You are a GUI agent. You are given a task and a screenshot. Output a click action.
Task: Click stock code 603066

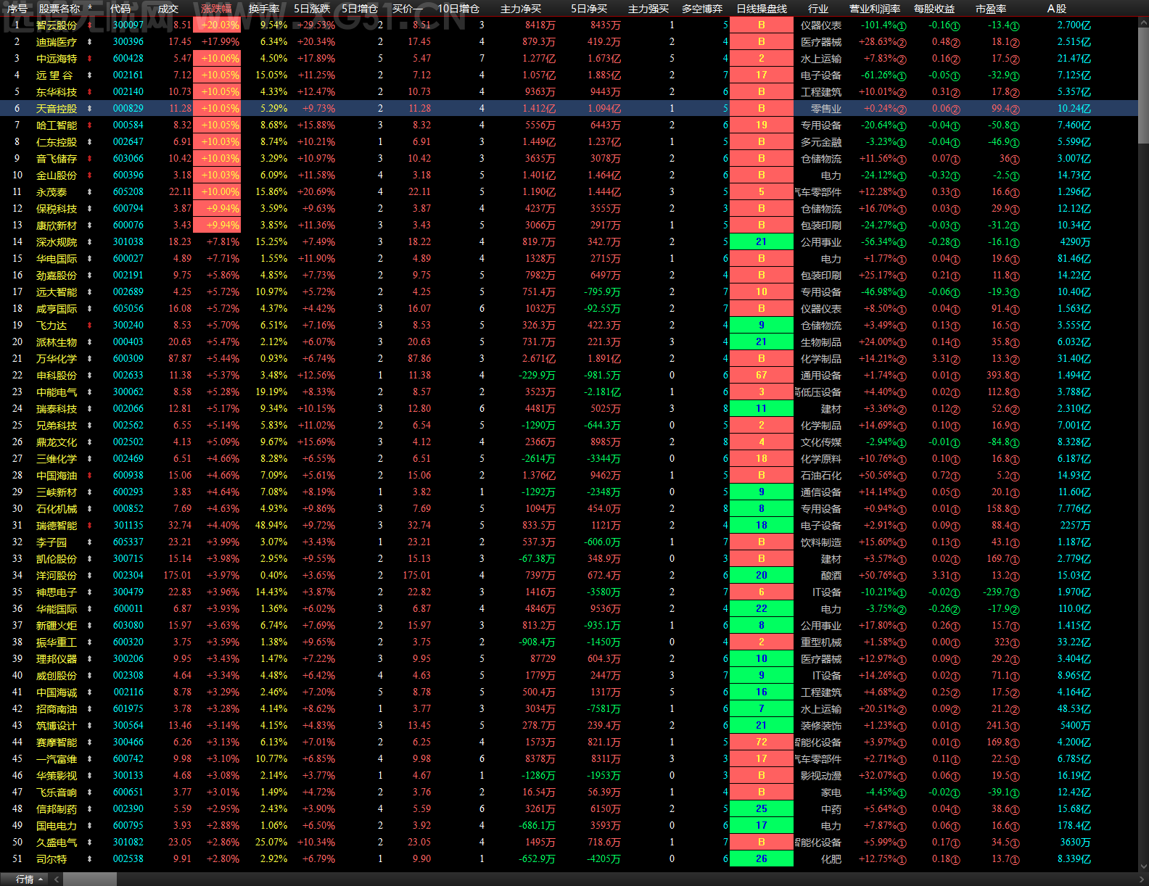(x=128, y=159)
